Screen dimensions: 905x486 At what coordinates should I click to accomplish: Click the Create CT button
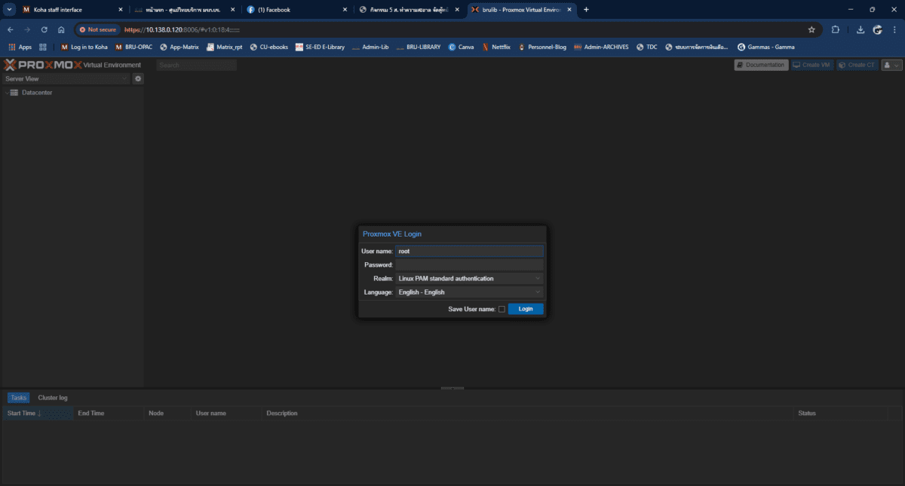click(857, 65)
